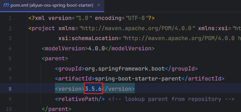241x112 pixels.
Task: Click line number 5 in the gutter
Action: coord(10,58)
